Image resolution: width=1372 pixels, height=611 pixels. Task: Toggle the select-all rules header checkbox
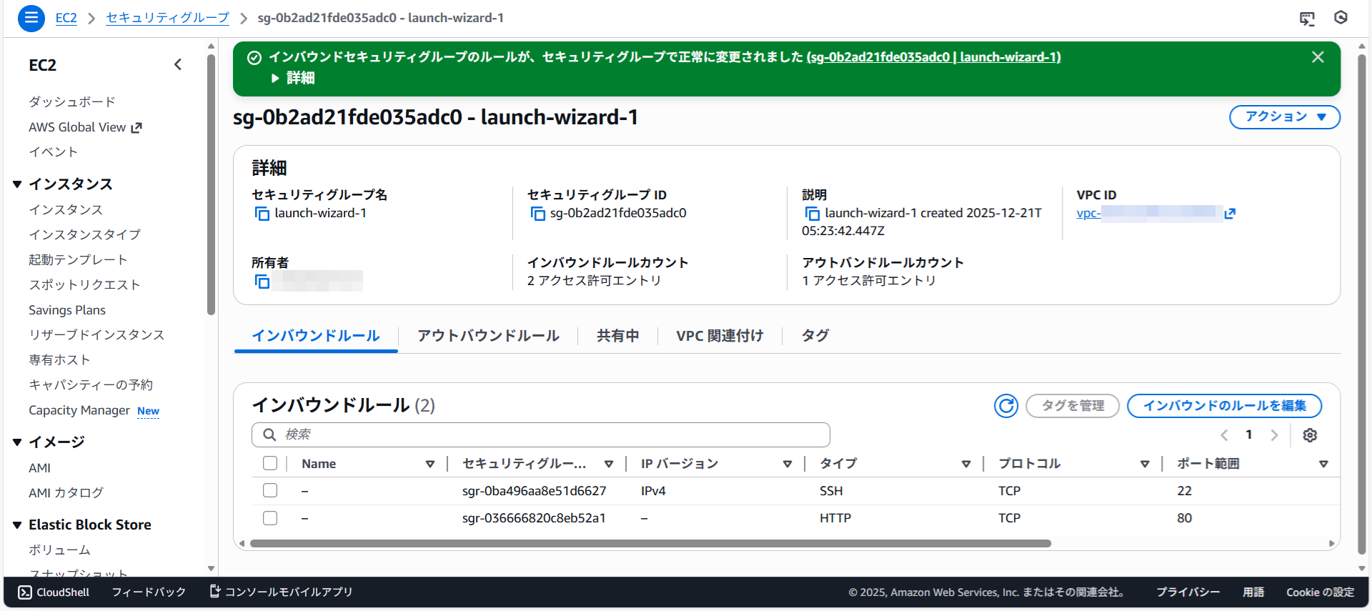click(x=270, y=464)
